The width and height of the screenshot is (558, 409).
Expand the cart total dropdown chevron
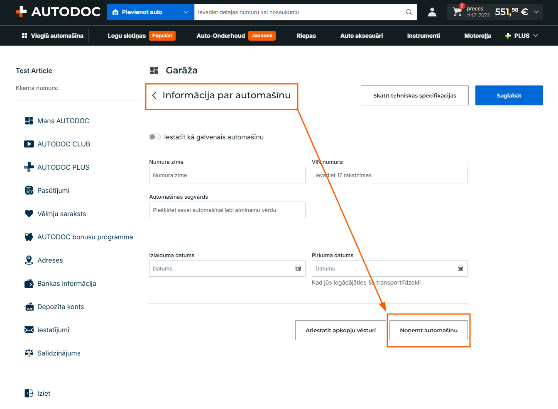(536, 12)
